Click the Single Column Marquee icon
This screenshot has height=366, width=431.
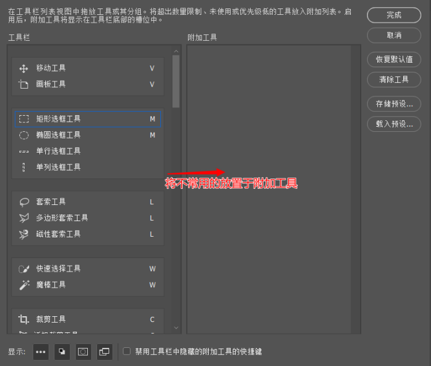tap(24, 167)
